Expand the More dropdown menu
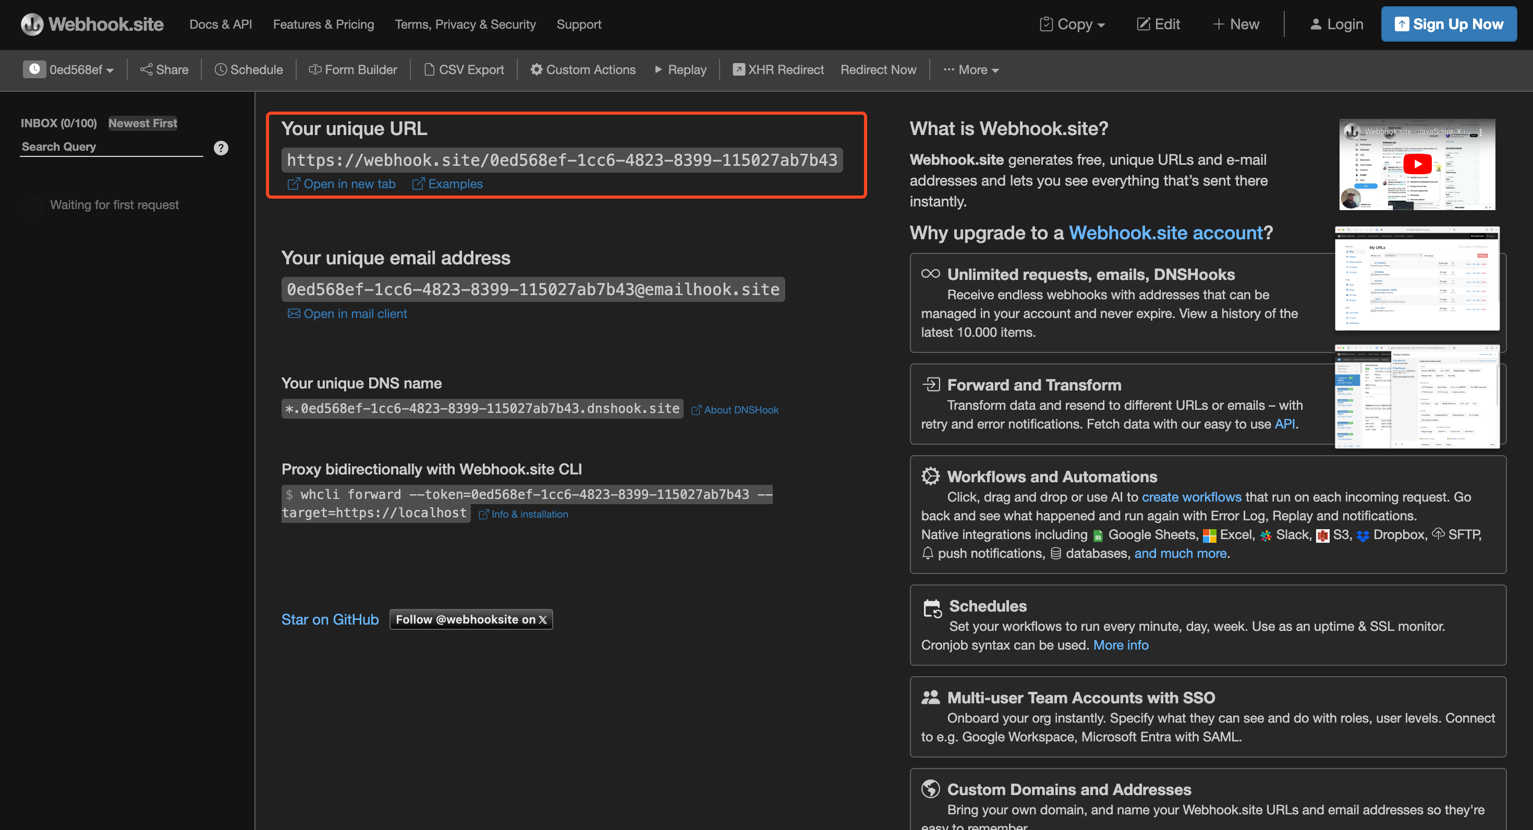Viewport: 1533px width, 830px height. coord(970,70)
